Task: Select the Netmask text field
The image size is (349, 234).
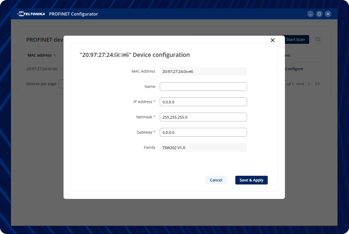Action: pyautogui.click(x=203, y=117)
